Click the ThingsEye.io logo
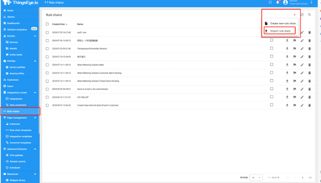Screen dimensions: 321x183 (x=20, y=2)
